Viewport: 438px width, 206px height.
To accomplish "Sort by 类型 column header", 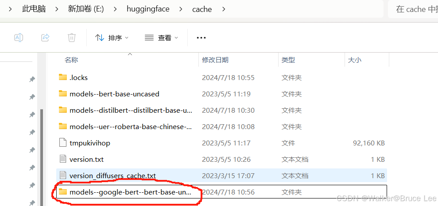I will pyautogui.click(x=288, y=60).
